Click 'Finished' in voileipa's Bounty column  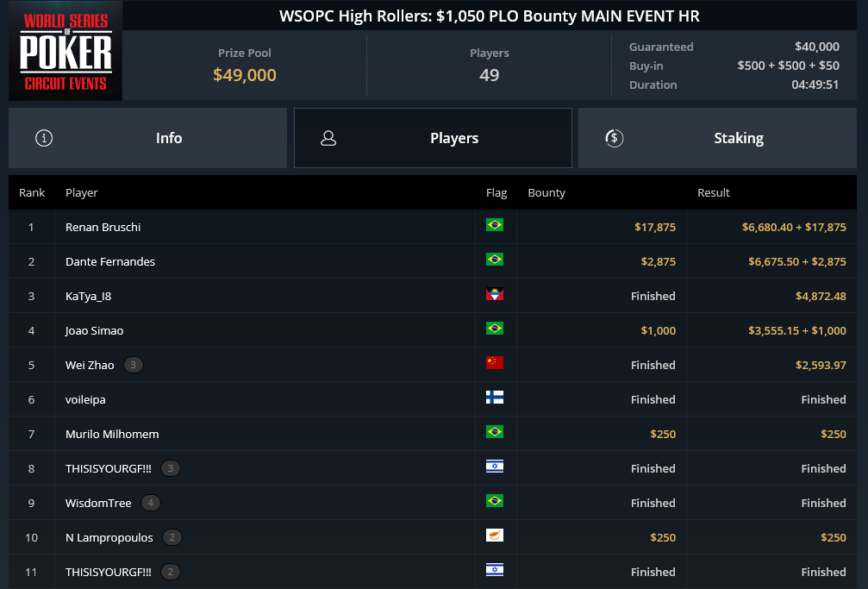pos(653,399)
